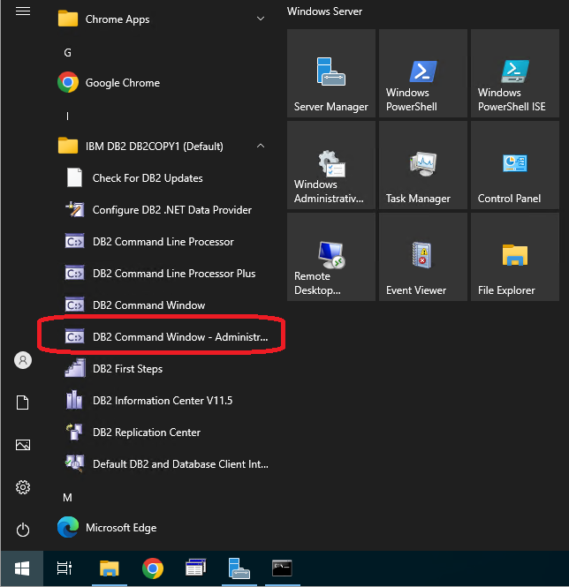
Task: Collapse the IBM DB2 DB2COPY1 folder
Action: (x=261, y=147)
